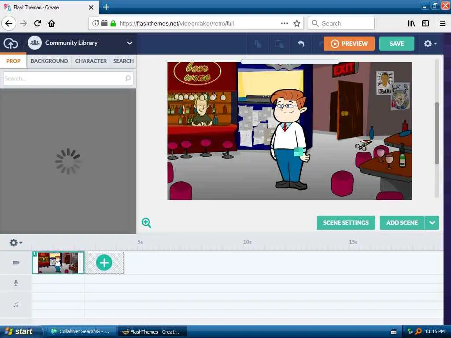This screenshot has height=338, width=451.
Task: Open the timeline settings gear dropdown
Action: tap(15, 243)
